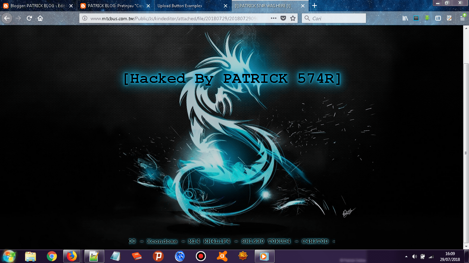Toggle the screen recorder from the taskbar

201,256
